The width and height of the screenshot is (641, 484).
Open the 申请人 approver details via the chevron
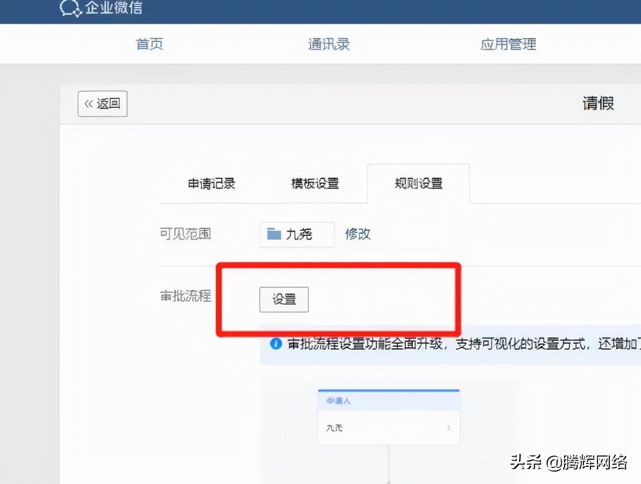point(448,428)
